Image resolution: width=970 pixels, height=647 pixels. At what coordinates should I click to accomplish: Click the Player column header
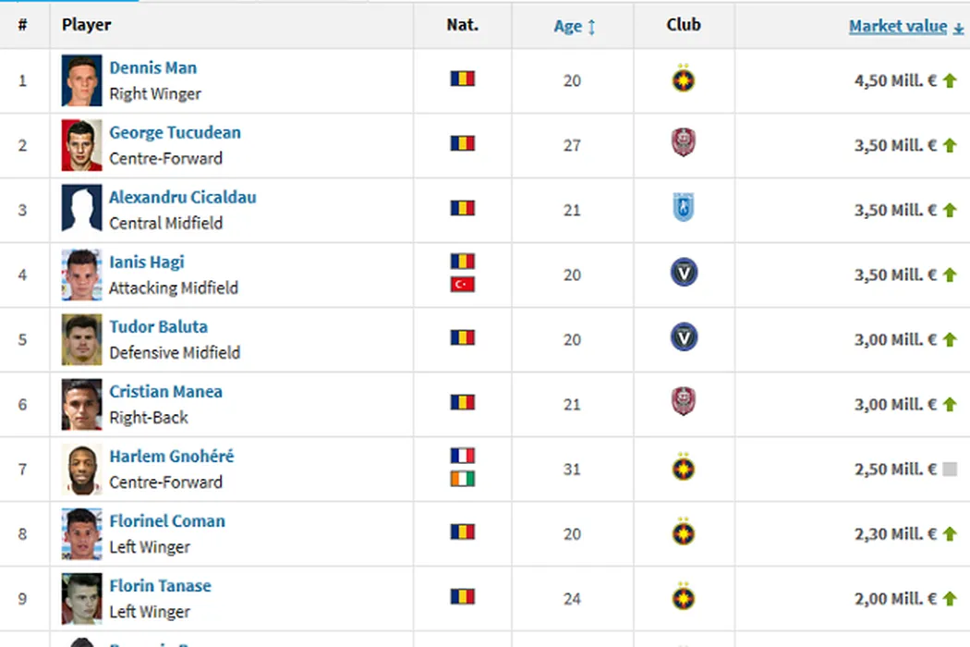(x=87, y=25)
